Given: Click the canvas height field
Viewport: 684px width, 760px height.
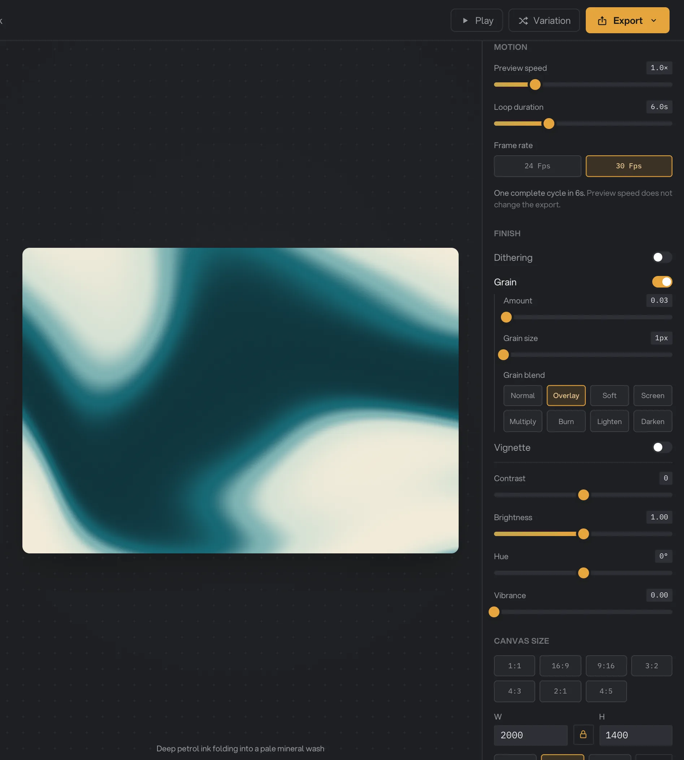Looking at the screenshot, I should coord(635,735).
